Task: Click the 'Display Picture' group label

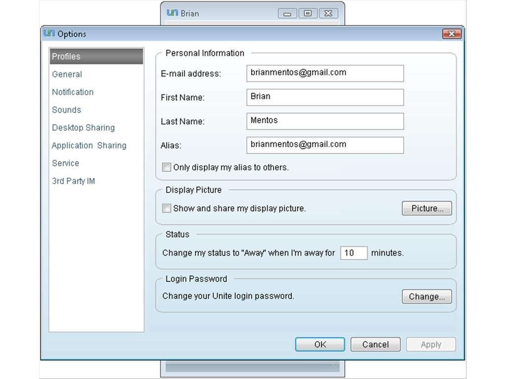Action: click(193, 190)
